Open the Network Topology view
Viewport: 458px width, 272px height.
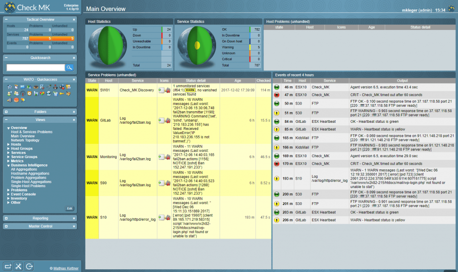point(25,140)
